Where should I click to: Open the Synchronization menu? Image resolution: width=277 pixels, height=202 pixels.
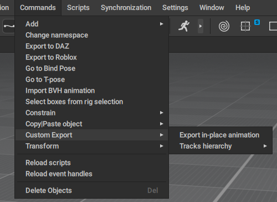[x=126, y=8]
